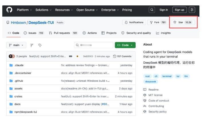Click the orange pending status dot
Viewport: 206px width, 121px height.
click(77, 56)
